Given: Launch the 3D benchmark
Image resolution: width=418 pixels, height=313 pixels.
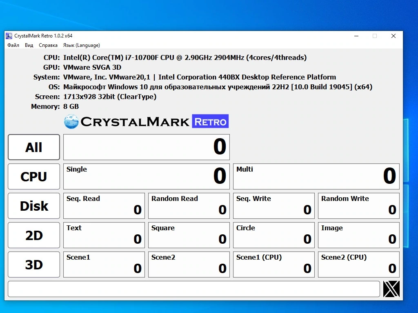Looking at the screenshot, I should point(34,264).
